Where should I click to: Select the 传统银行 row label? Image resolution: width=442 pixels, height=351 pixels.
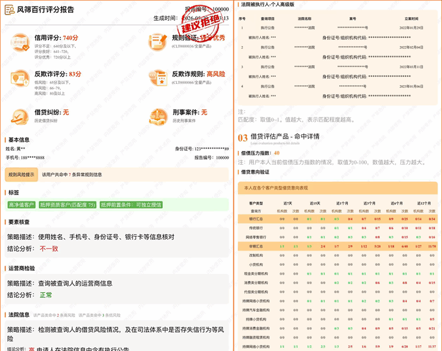coord(256,228)
